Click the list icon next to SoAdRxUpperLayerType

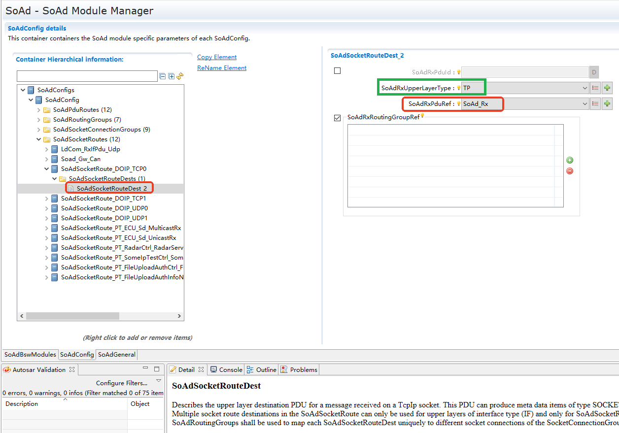pyautogui.click(x=595, y=88)
